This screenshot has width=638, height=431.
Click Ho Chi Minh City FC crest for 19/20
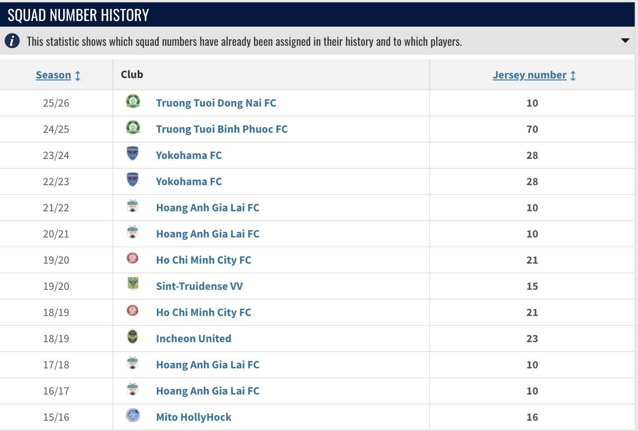[x=133, y=259]
